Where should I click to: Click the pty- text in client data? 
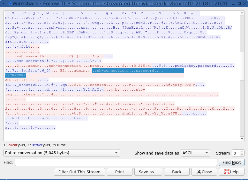pyautogui.click(x=140, y=90)
